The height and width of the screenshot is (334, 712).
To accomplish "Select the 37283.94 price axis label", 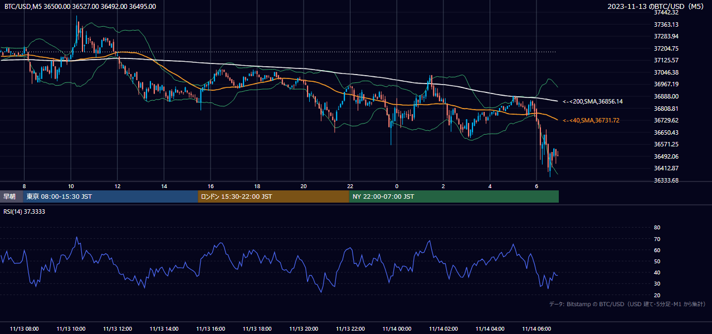I will pos(666,36).
